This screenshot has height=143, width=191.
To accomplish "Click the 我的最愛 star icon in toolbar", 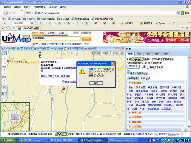I will click(122, 23).
